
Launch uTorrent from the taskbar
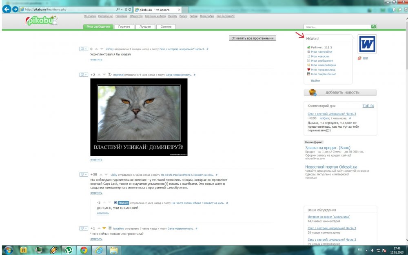pyautogui.click(x=67, y=250)
